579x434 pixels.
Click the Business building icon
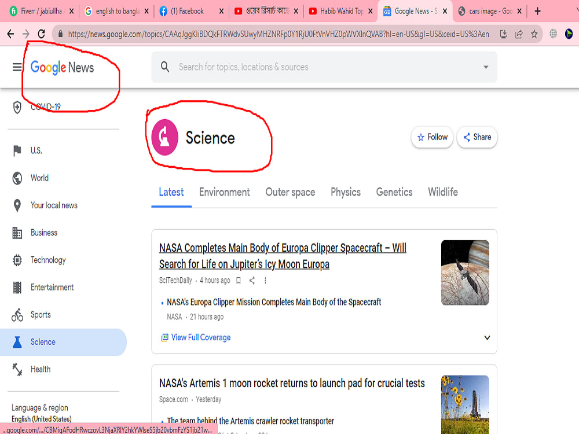(x=17, y=233)
